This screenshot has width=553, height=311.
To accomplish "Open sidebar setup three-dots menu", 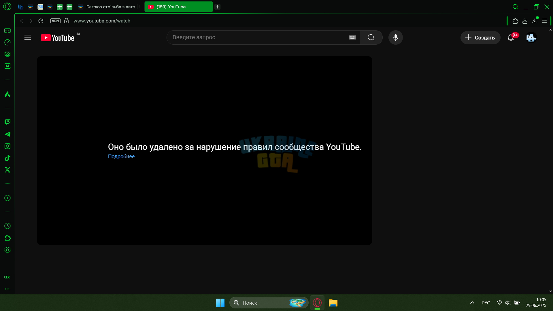I will (x=7, y=289).
